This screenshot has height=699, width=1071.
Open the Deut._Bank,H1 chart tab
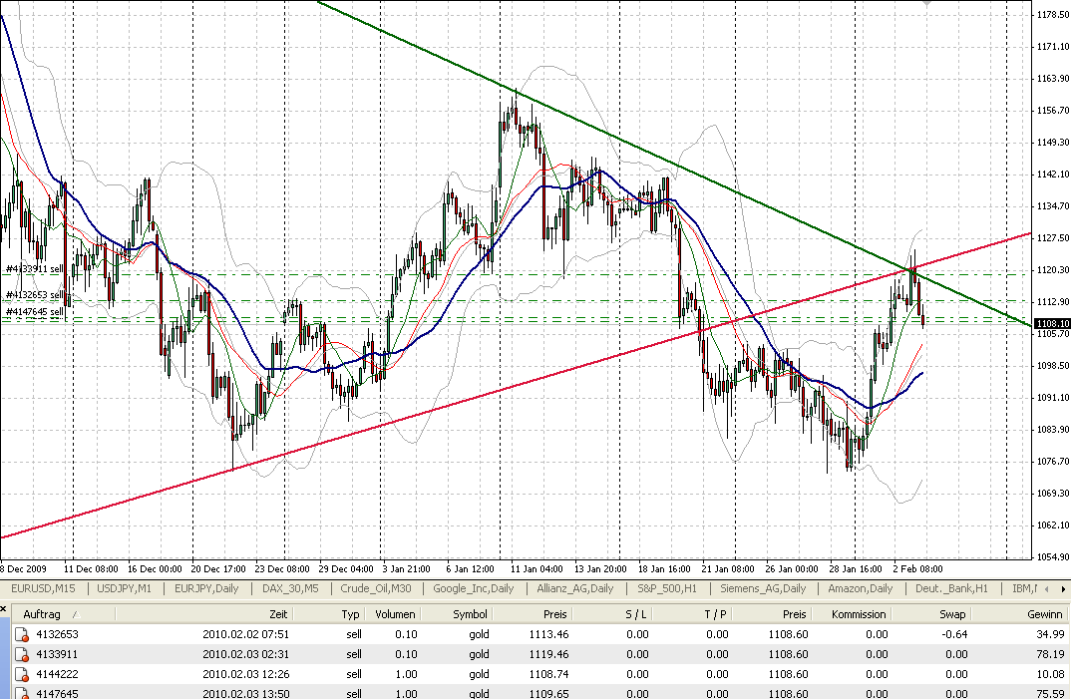click(x=951, y=588)
